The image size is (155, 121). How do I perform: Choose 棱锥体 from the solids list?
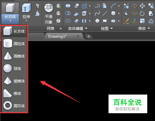14,81
